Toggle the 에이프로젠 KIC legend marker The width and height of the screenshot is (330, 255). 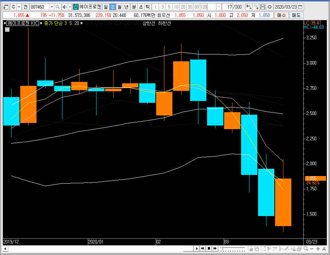coord(5,23)
